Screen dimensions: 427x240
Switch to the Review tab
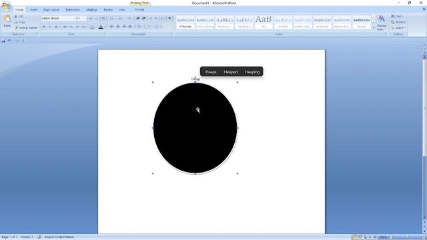pyautogui.click(x=108, y=9)
